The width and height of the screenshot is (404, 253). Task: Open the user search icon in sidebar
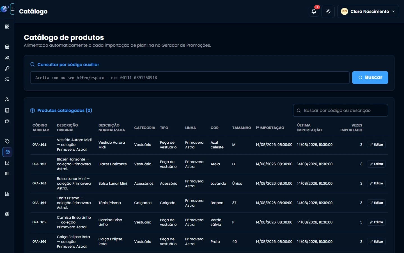click(7, 99)
